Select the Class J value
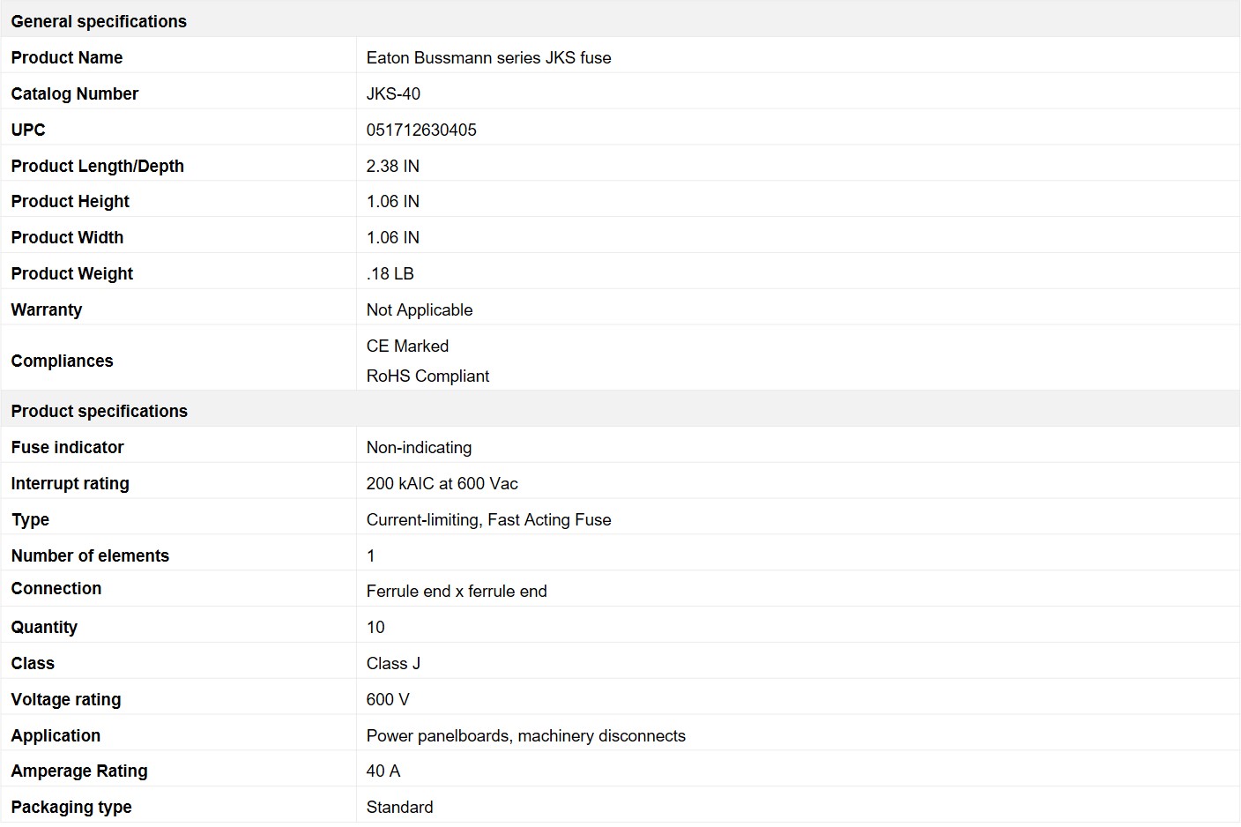The height and width of the screenshot is (827, 1241). click(393, 663)
